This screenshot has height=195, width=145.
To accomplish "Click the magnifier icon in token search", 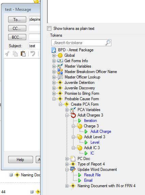I will tap(108, 43).
